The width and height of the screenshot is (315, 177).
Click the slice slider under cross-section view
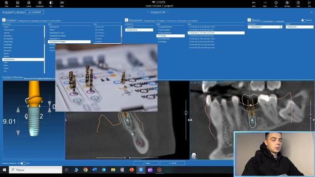pyautogui.click(x=127, y=158)
